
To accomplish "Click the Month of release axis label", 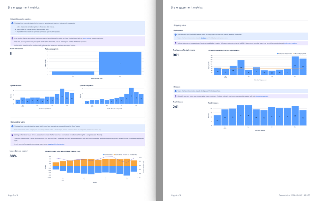I will click(x=260, y=131).
